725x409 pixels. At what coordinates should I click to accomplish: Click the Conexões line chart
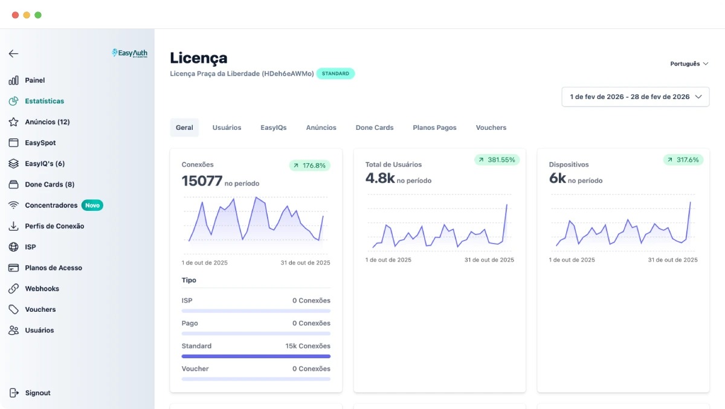coord(256,221)
